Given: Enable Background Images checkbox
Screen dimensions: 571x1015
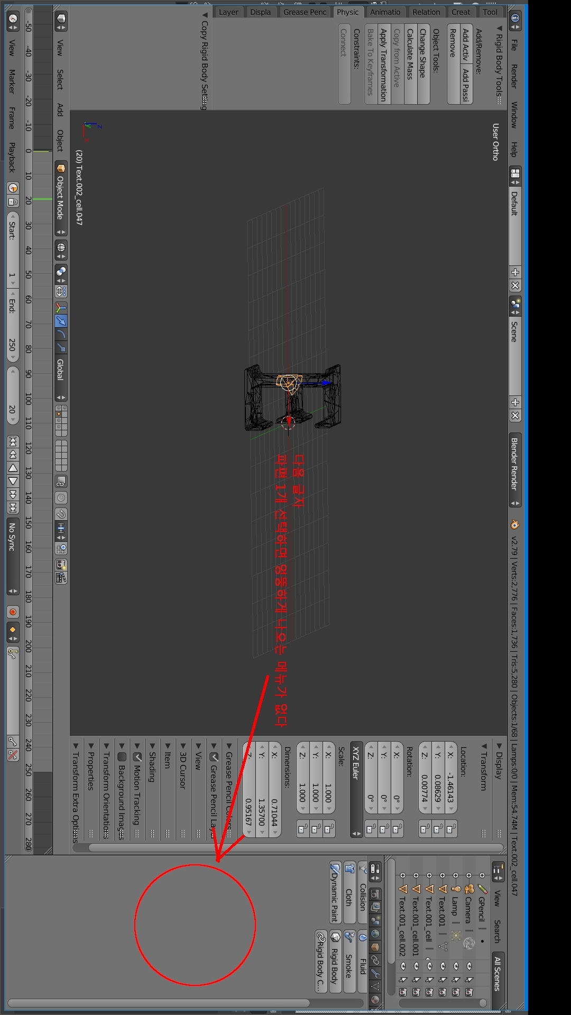Looking at the screenshot, I should tap(122, 757).
